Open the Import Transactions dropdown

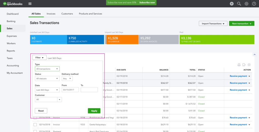tap(213, 23)
